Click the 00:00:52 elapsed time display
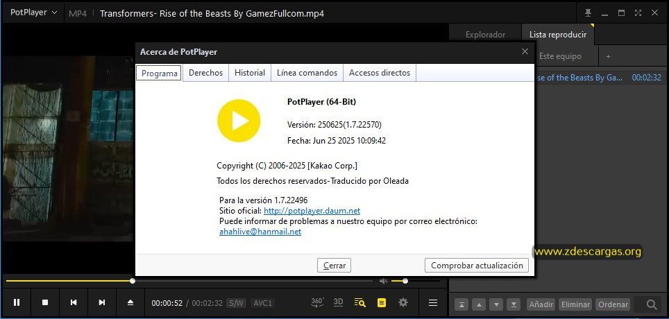669x319 pixels. [x=167, y=303]
